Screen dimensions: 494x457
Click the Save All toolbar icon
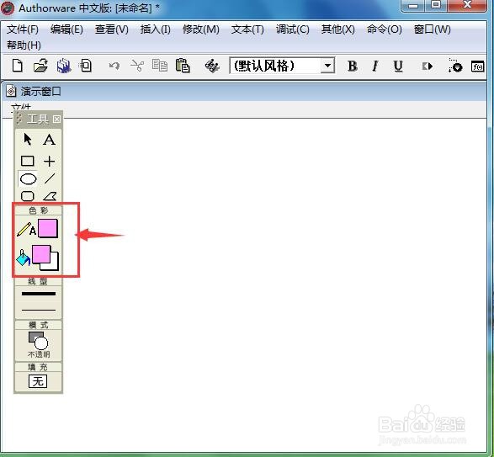(x=64, y=66)
